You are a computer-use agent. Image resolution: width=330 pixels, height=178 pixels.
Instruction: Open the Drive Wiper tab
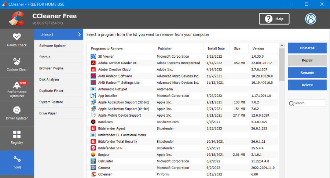59,113
